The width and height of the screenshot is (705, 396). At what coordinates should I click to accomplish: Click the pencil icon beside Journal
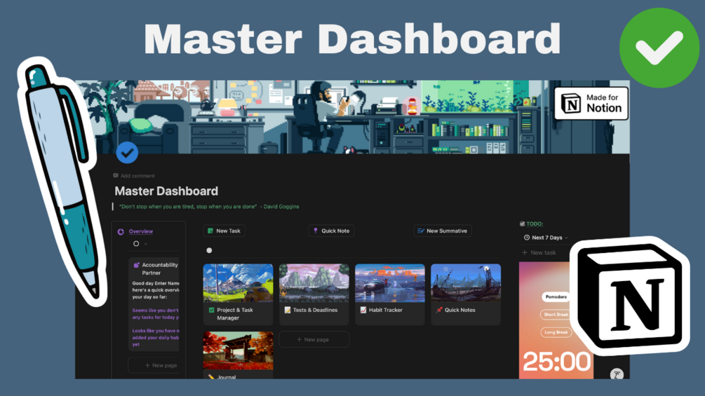click(211, 376)
